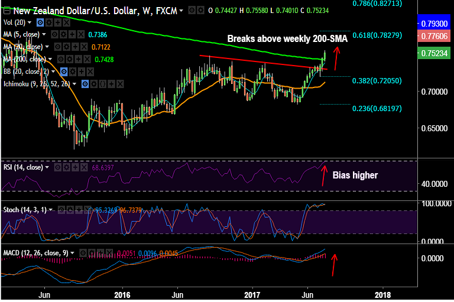454x302 pixels.
Task: Expand MACD (12, 26, close, 9) dropdown arrow
Action: pyautogui.click(x=72, y=253)
